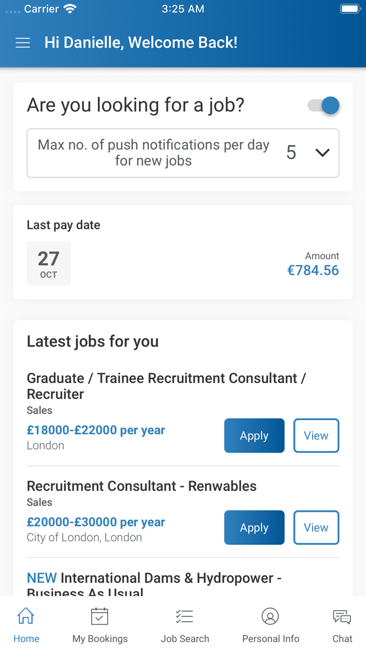This screenshot has width=366, height=651.
Task: Open the €784.56 pay amount
Action: point(313,271)
